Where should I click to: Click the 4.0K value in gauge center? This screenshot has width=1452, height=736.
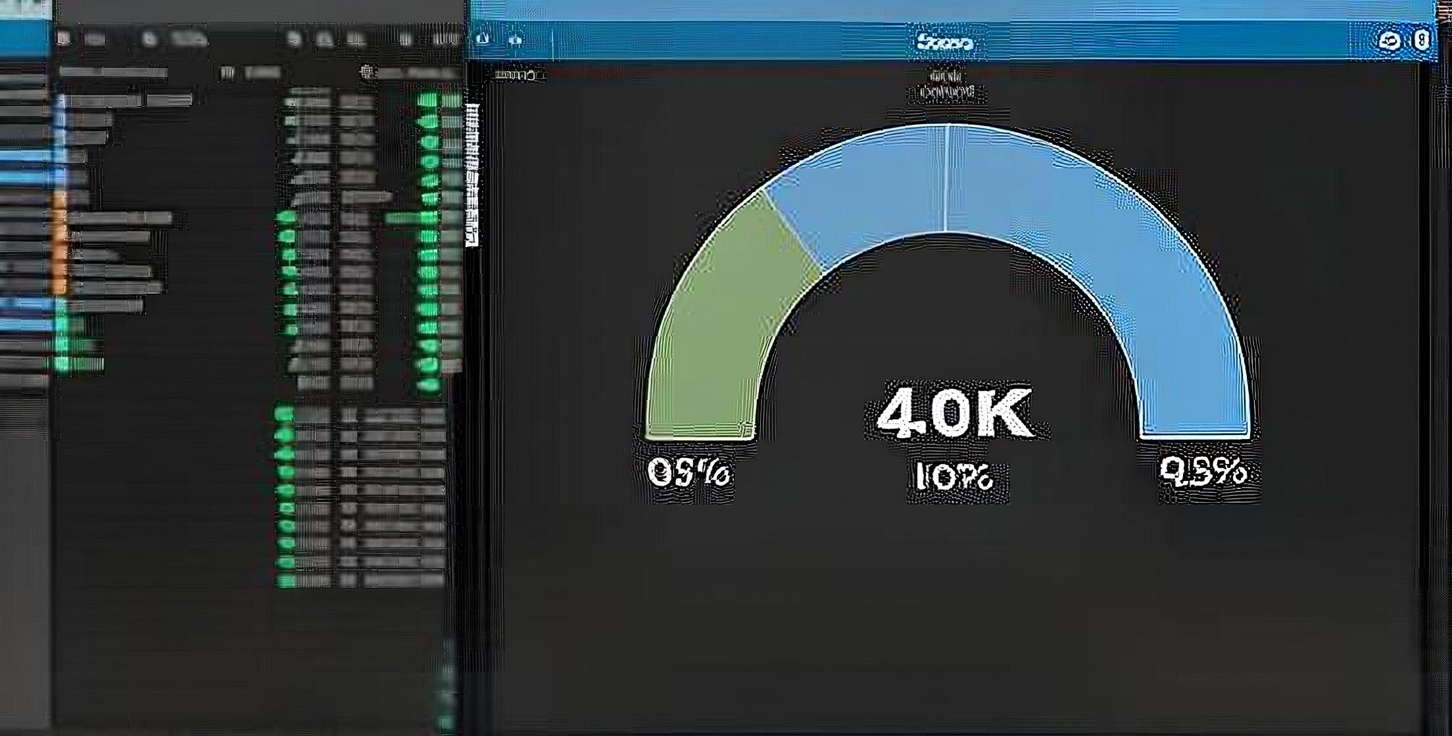click(x=955, y=413)
